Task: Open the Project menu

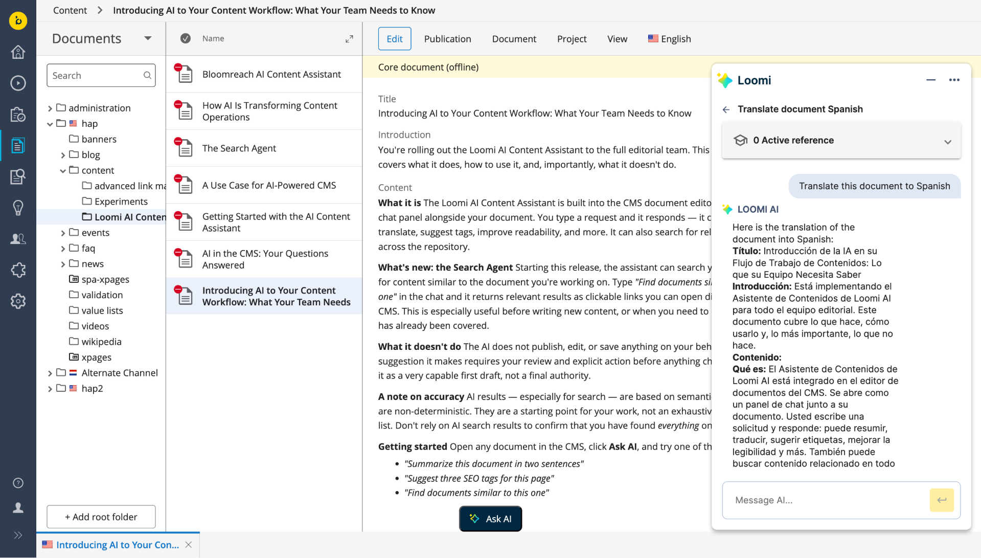Action: (572, 39)
